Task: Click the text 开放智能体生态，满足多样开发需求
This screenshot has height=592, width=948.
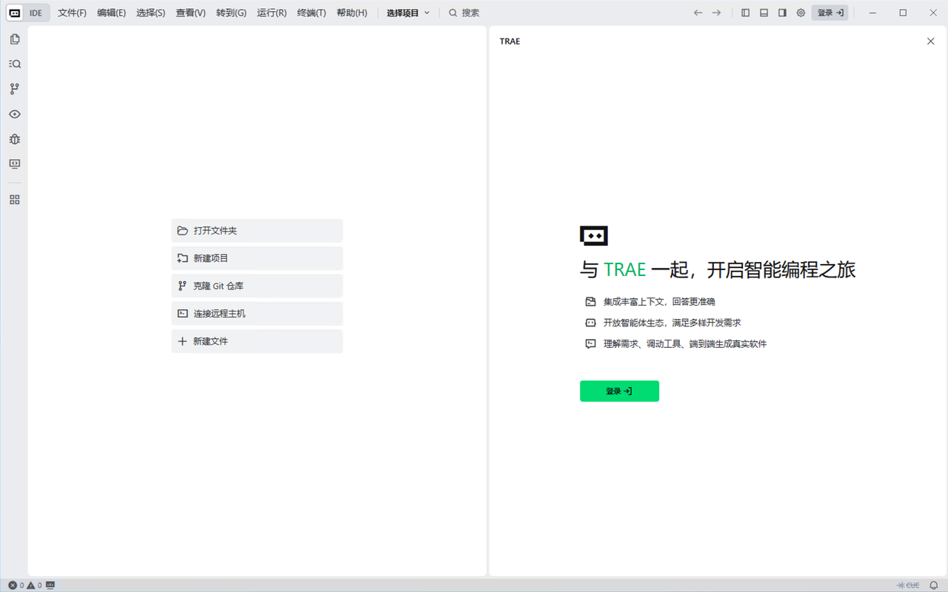Action: point(672,323)
